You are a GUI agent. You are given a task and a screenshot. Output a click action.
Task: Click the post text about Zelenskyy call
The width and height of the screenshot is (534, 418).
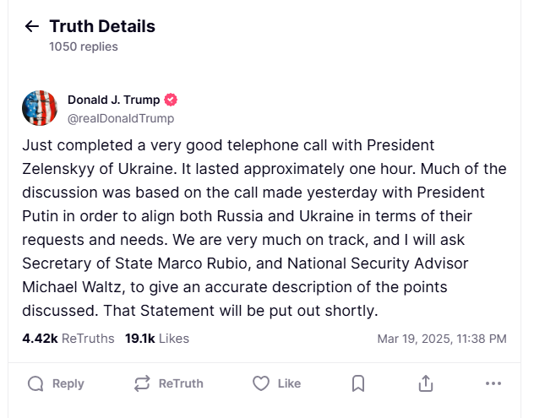click(x=264, y=228)
